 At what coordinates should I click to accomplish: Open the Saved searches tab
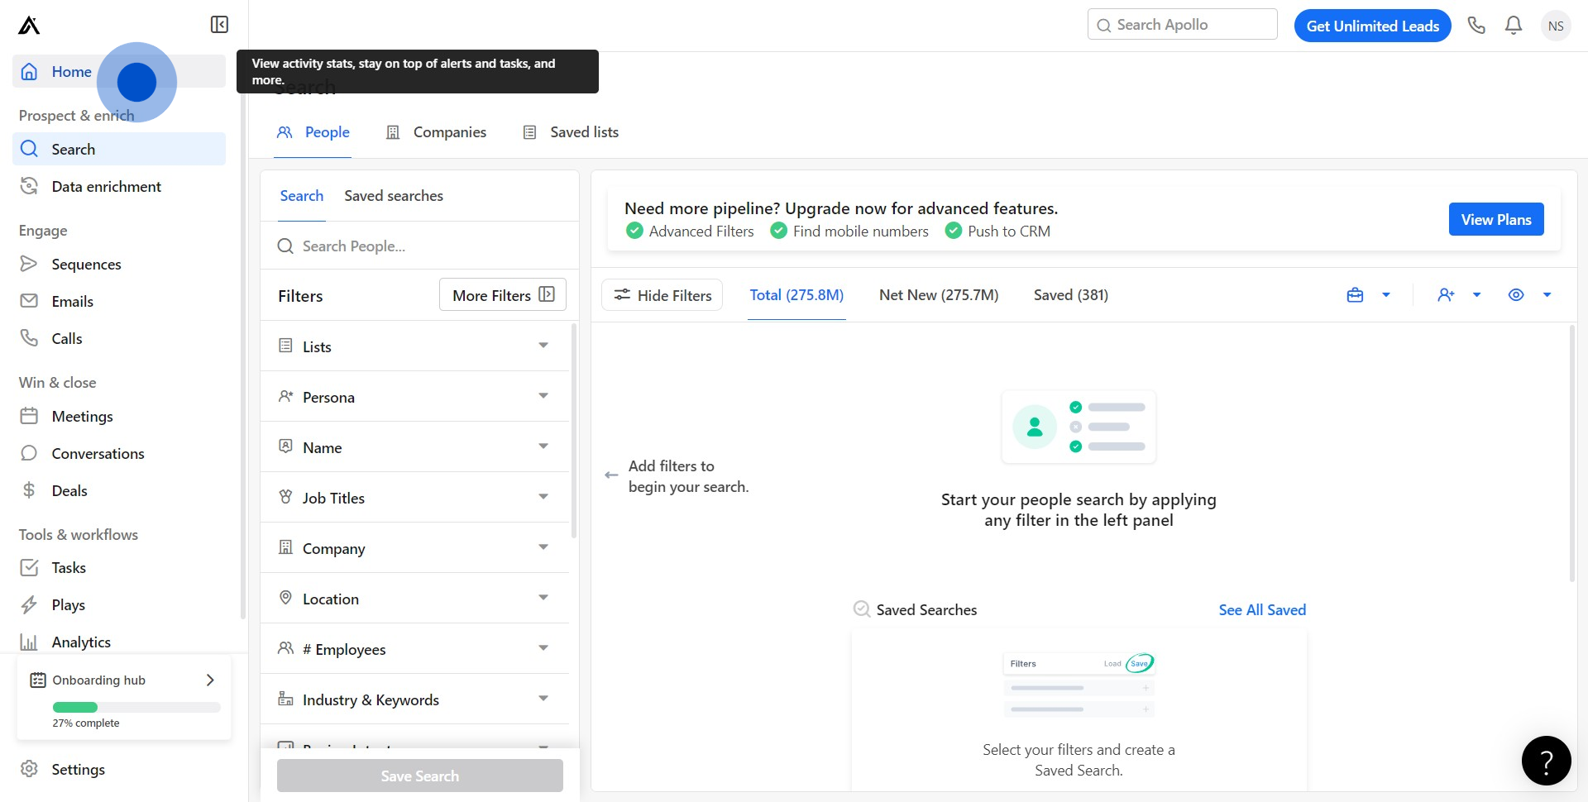[394, 196]
